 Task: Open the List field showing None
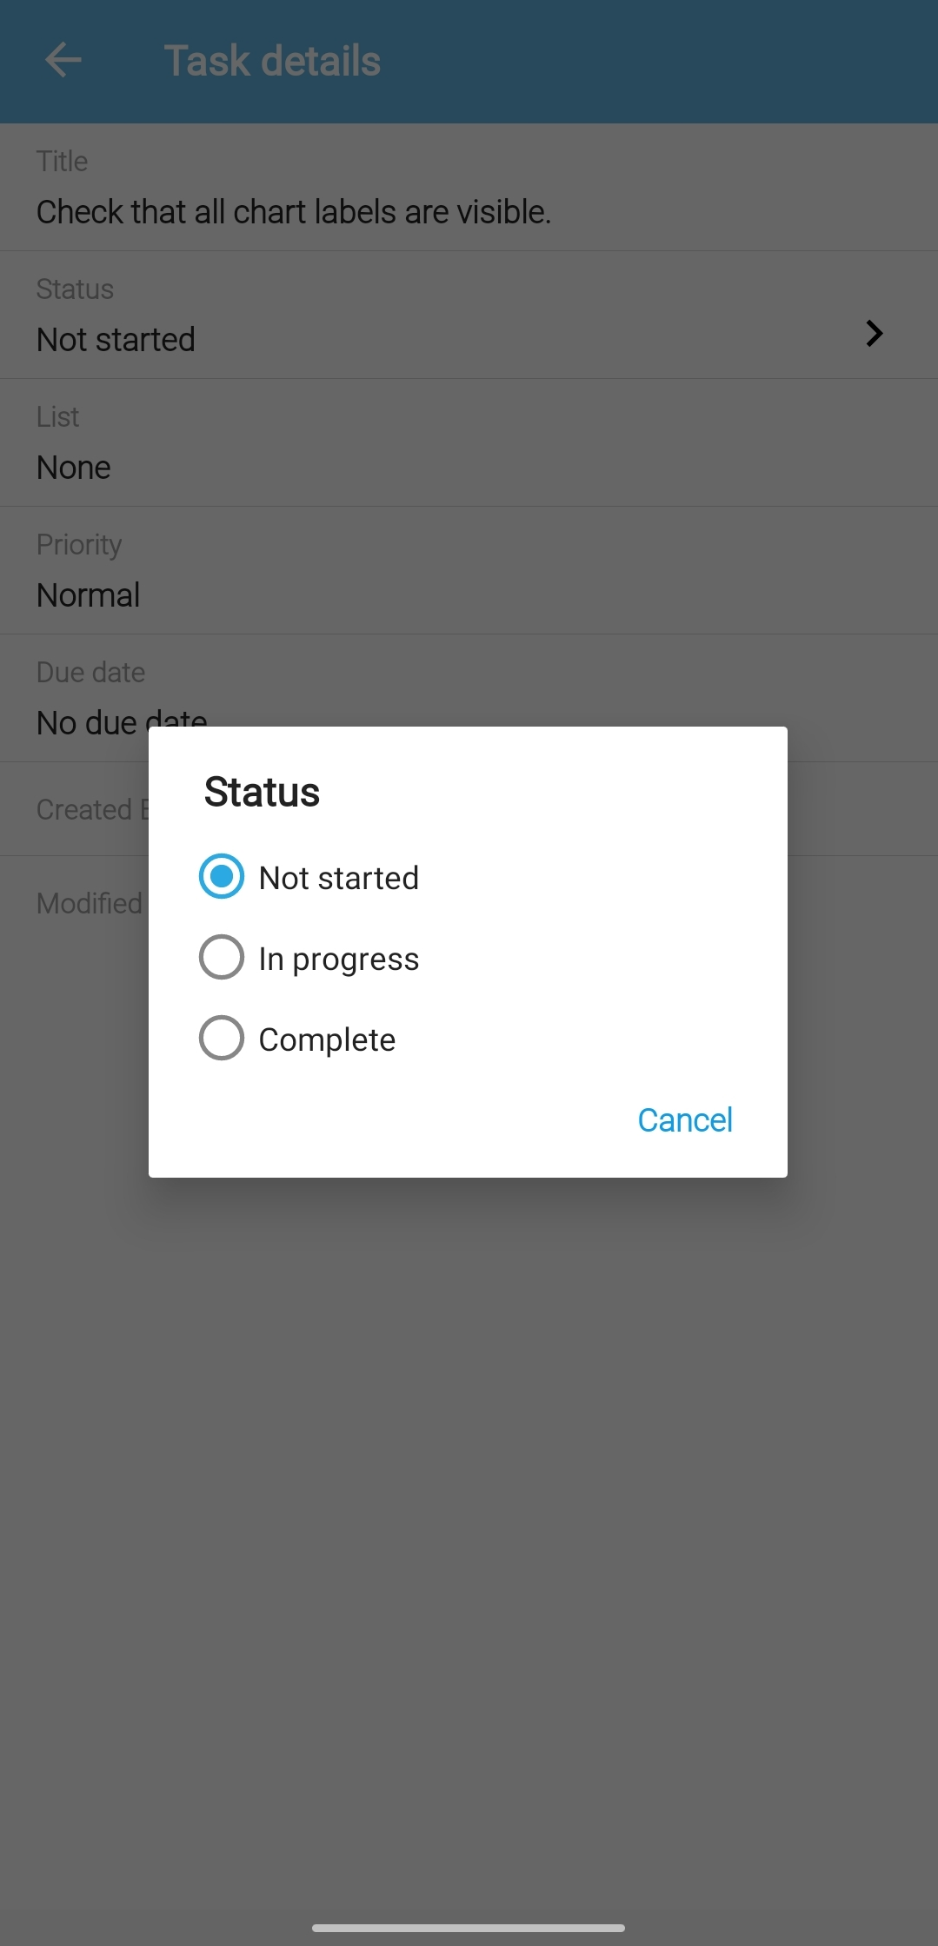(74, 467)
